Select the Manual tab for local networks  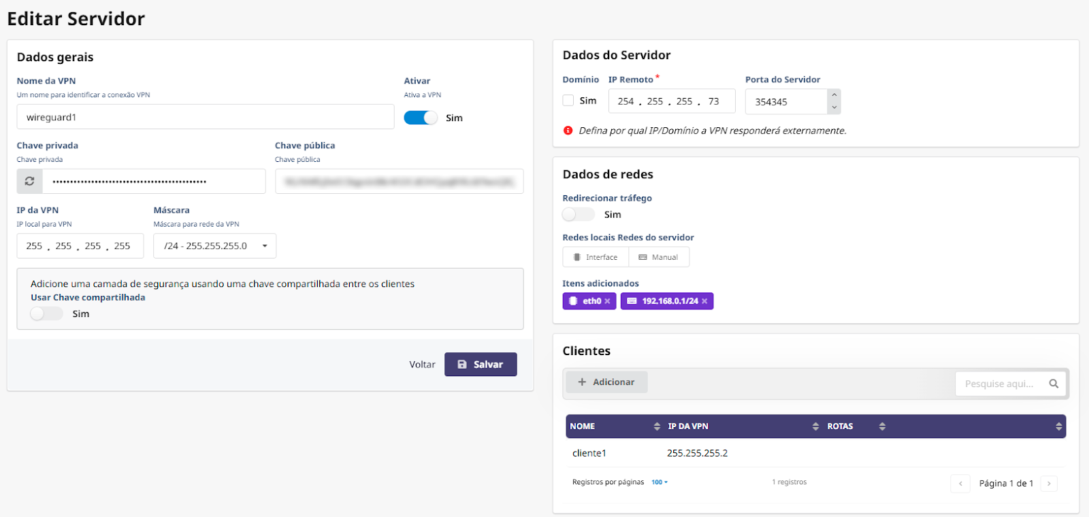(659, 257)
